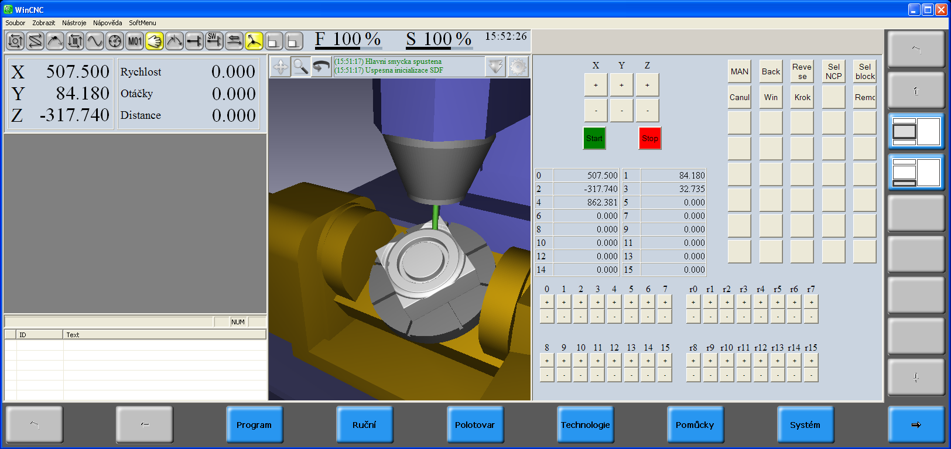
Task: Select the sine wave toolbar icon
Action: click(95, 41)
